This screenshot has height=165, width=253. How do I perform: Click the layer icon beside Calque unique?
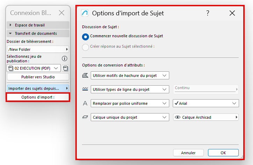pyautogui.click(x=85, y=117)
